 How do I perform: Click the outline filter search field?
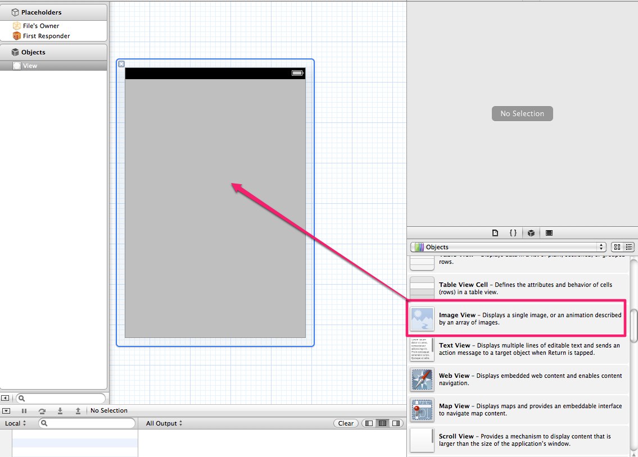click(x=61, y=398)
